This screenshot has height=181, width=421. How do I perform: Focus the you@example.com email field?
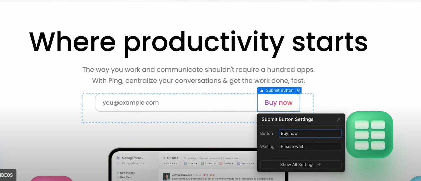click(x=176, y=103)
